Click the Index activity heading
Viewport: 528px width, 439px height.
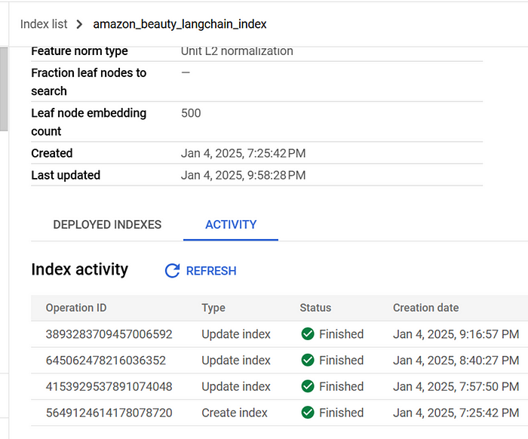click(80, 269)
